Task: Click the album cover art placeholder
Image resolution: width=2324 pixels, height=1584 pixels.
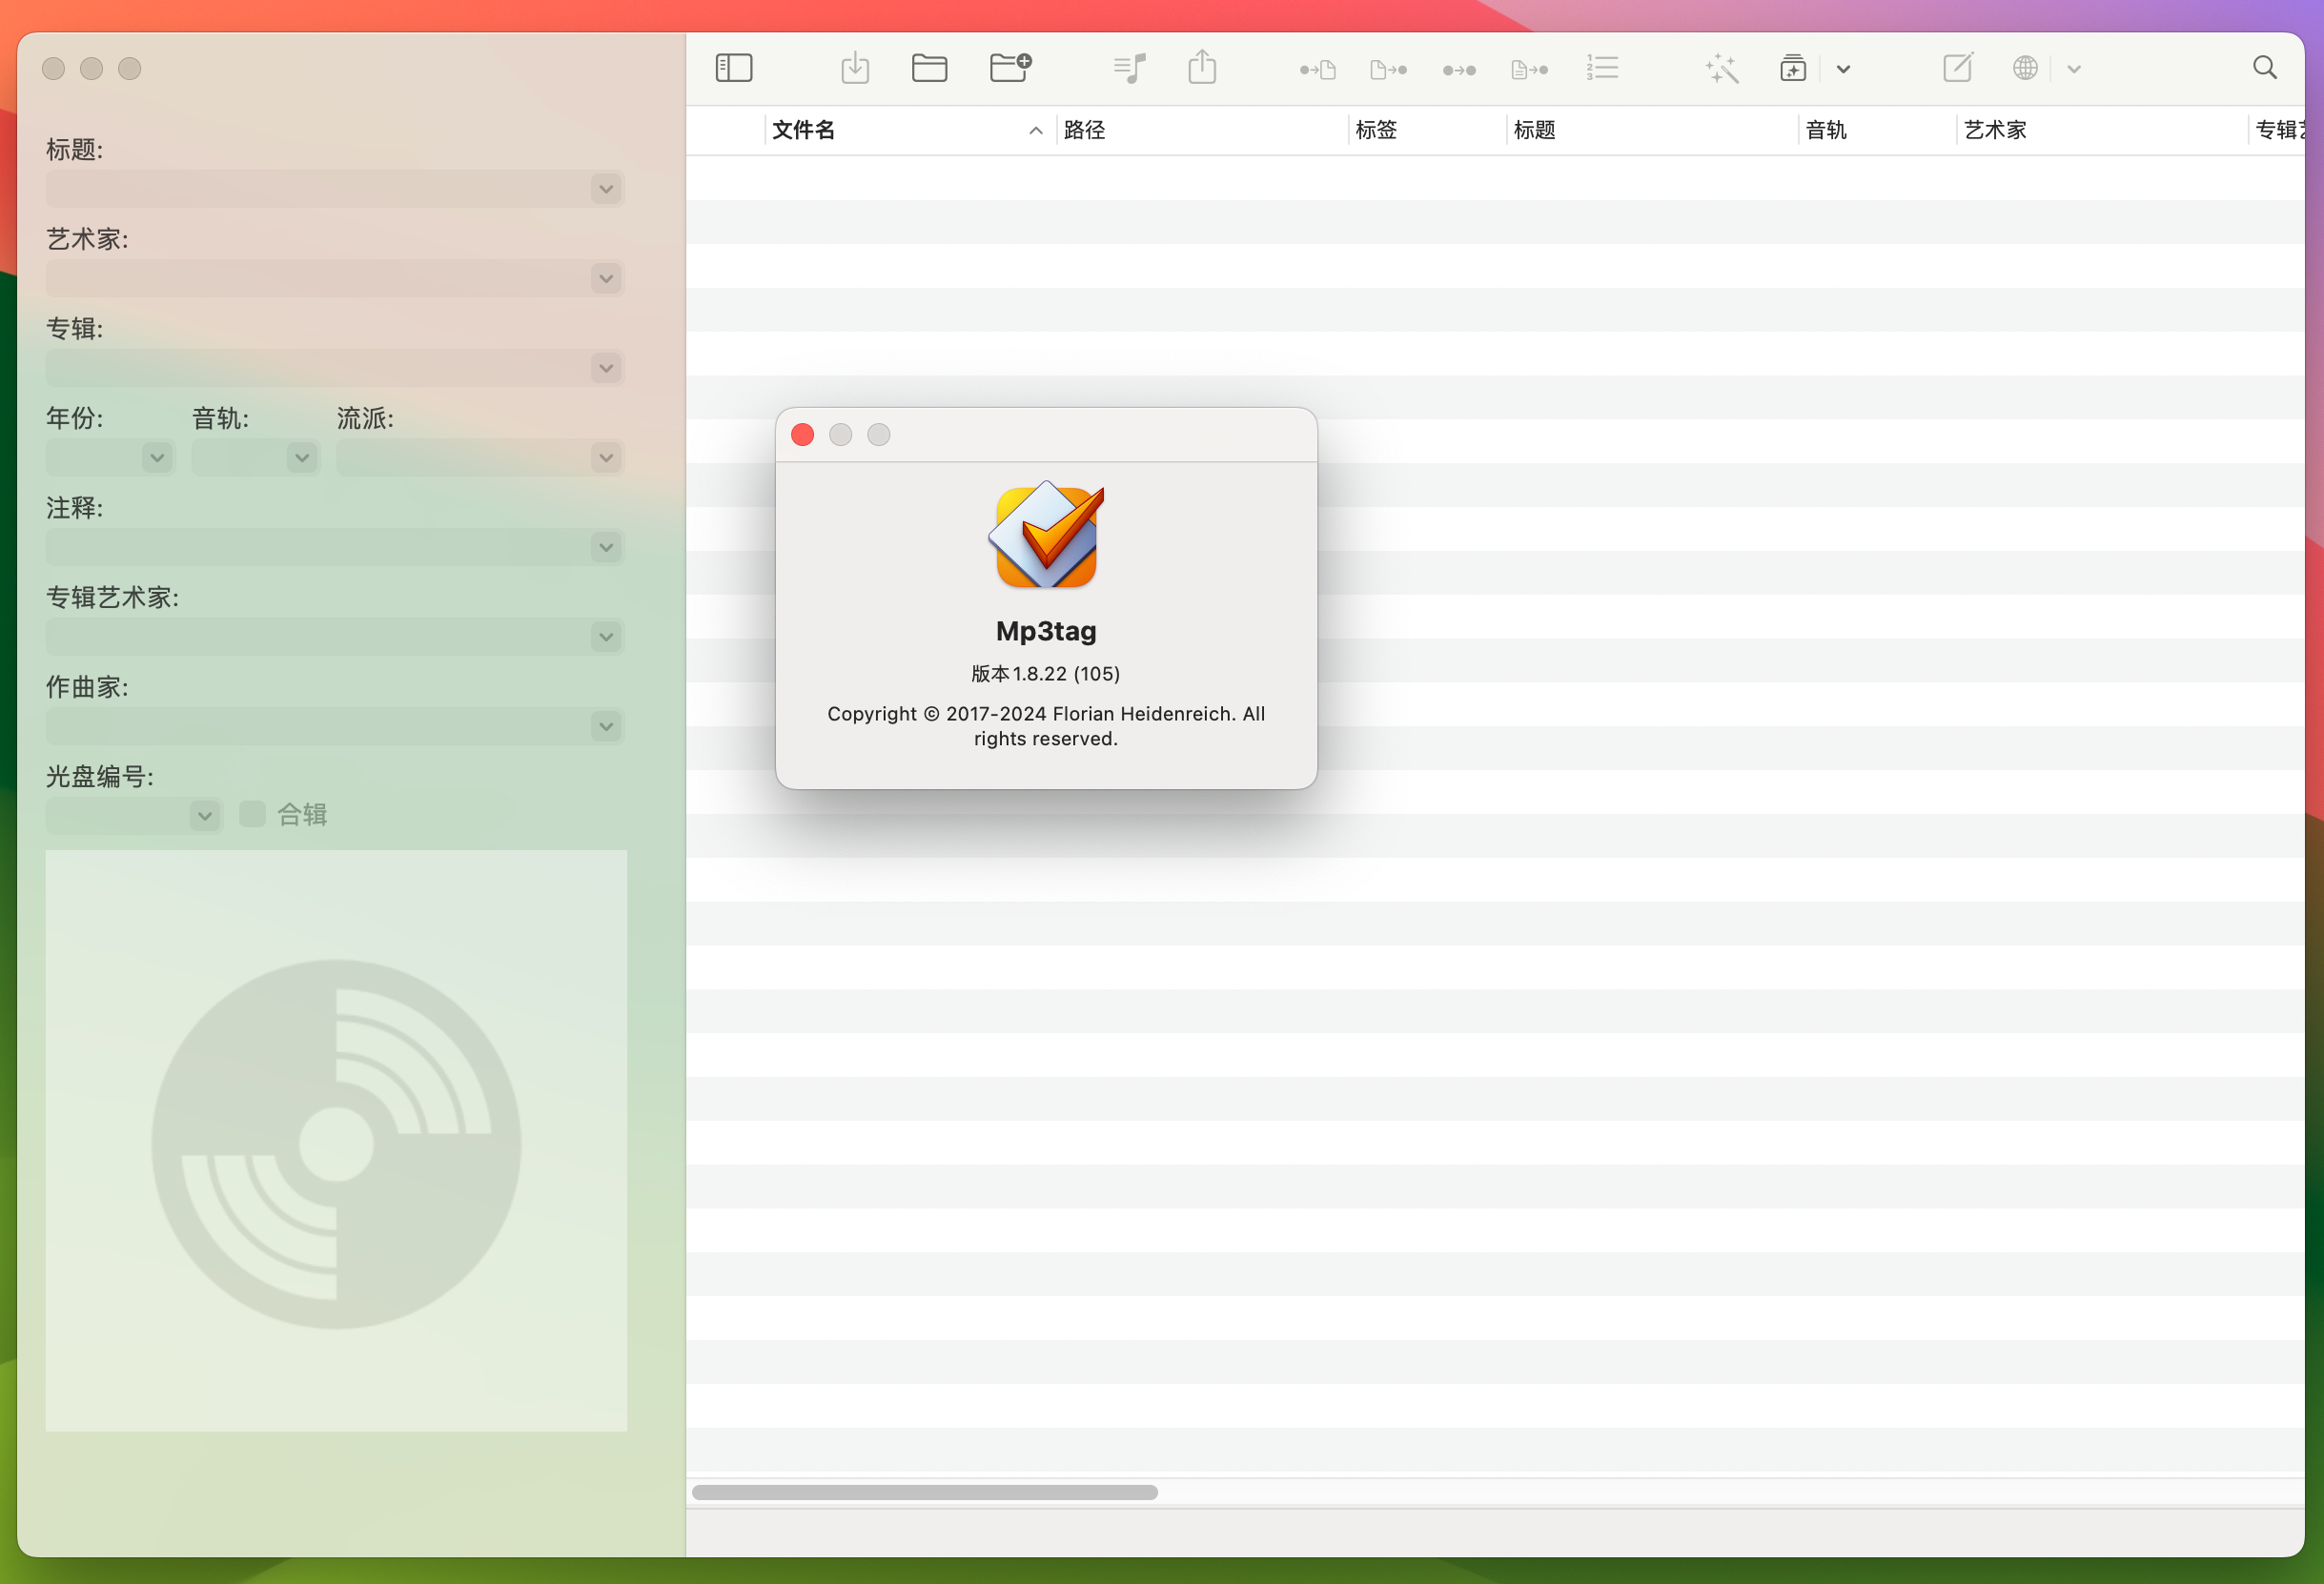Action: click(336, 1140)
